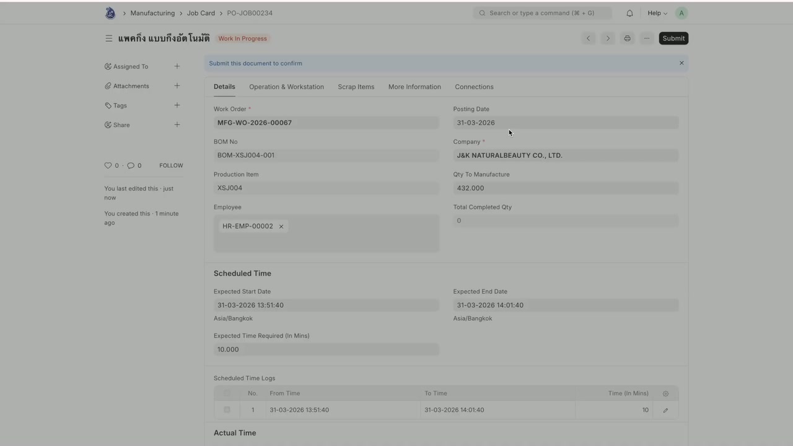Image resolution: width=793 pixels, height=446 pixels.
Task: Dismiss the submit confirmation banner
Action: pyautogui.click(x=681, y=63)
